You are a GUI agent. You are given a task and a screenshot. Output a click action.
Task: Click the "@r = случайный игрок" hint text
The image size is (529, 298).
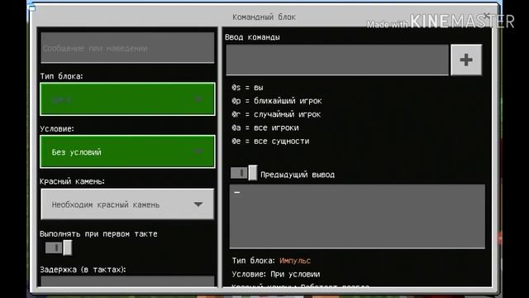click(276, 114)
